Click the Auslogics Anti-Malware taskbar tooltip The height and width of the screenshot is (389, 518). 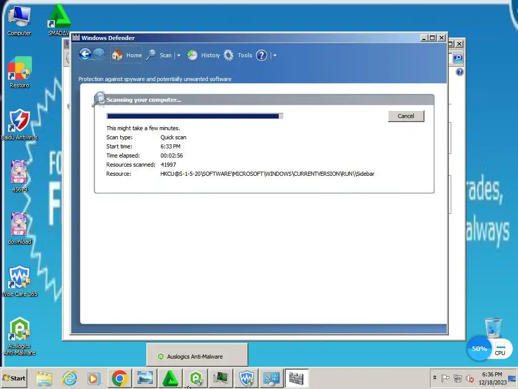[197, 355]
